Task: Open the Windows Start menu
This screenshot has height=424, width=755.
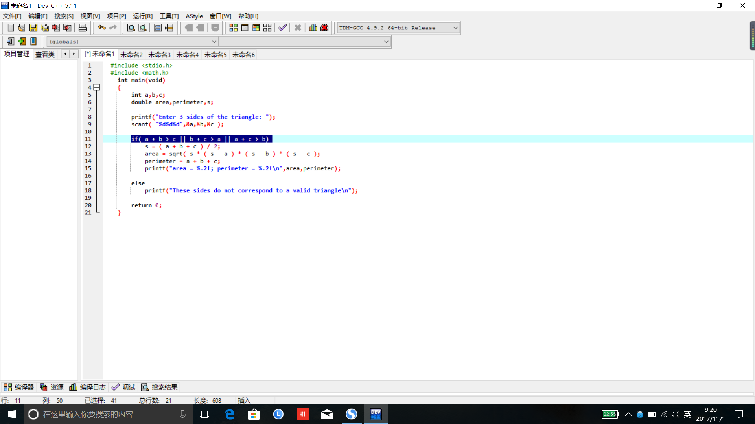Action: (x=11, y=414)
